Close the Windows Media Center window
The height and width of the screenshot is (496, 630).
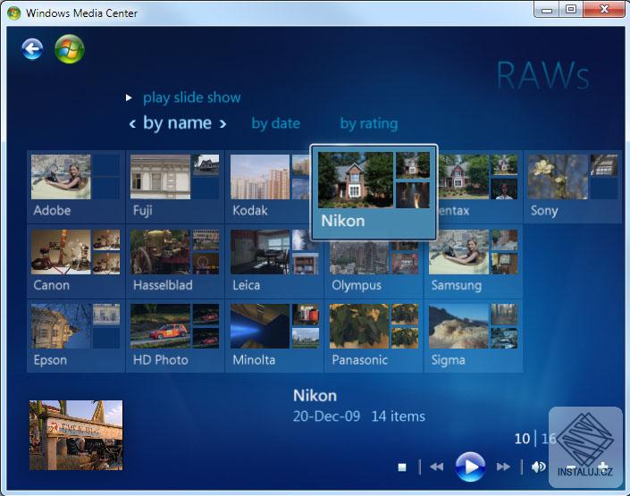pos(604,10)
